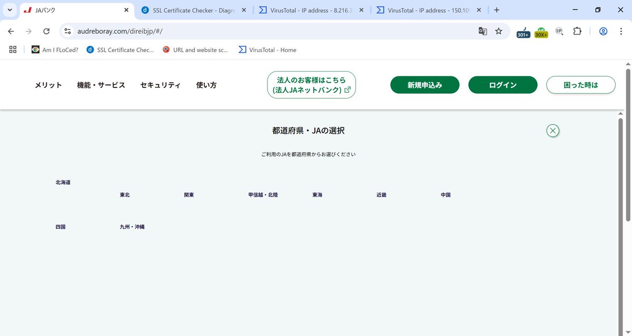Open the Google Translate icon in address bar
632x336 pixels.
tap(482, 31)
